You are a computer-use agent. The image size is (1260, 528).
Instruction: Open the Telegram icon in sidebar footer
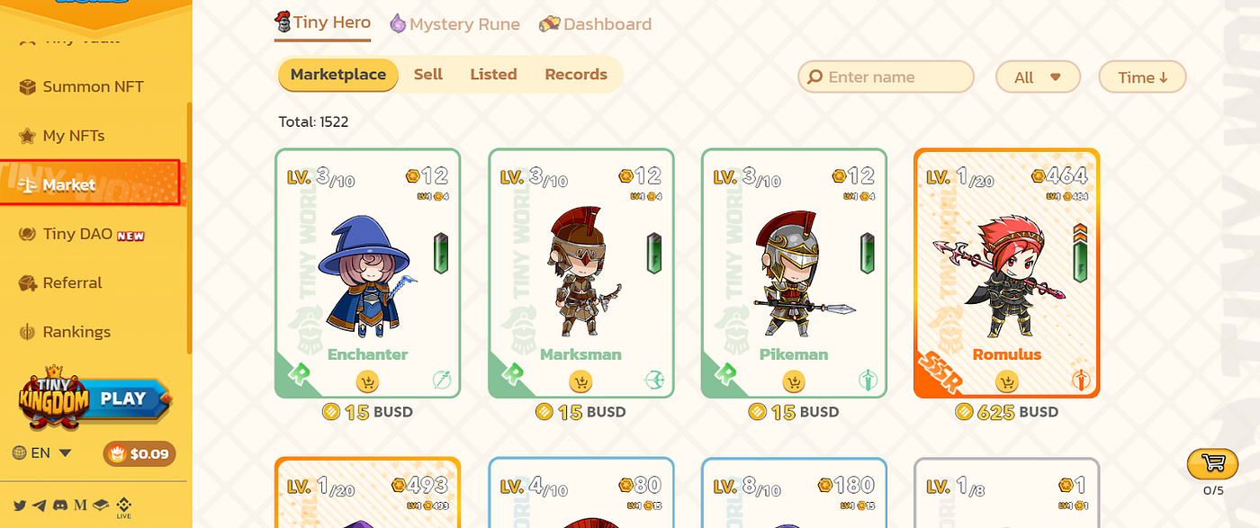click(40, 506)
